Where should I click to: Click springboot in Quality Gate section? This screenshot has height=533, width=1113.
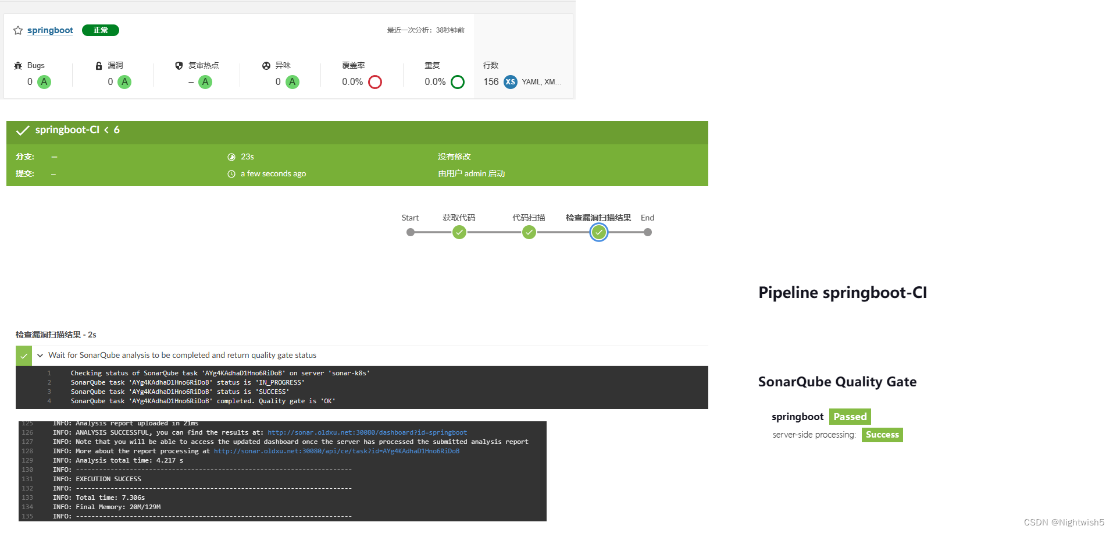(x=797, y=417)
